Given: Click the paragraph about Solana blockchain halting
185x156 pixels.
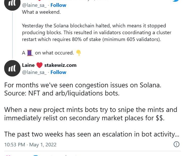Looking at the screenshot, I should coord(96,32).
